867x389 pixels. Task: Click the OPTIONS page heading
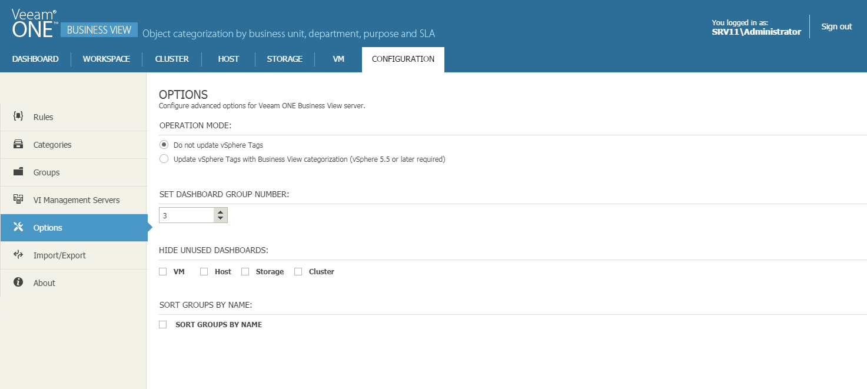pos(184,94)
